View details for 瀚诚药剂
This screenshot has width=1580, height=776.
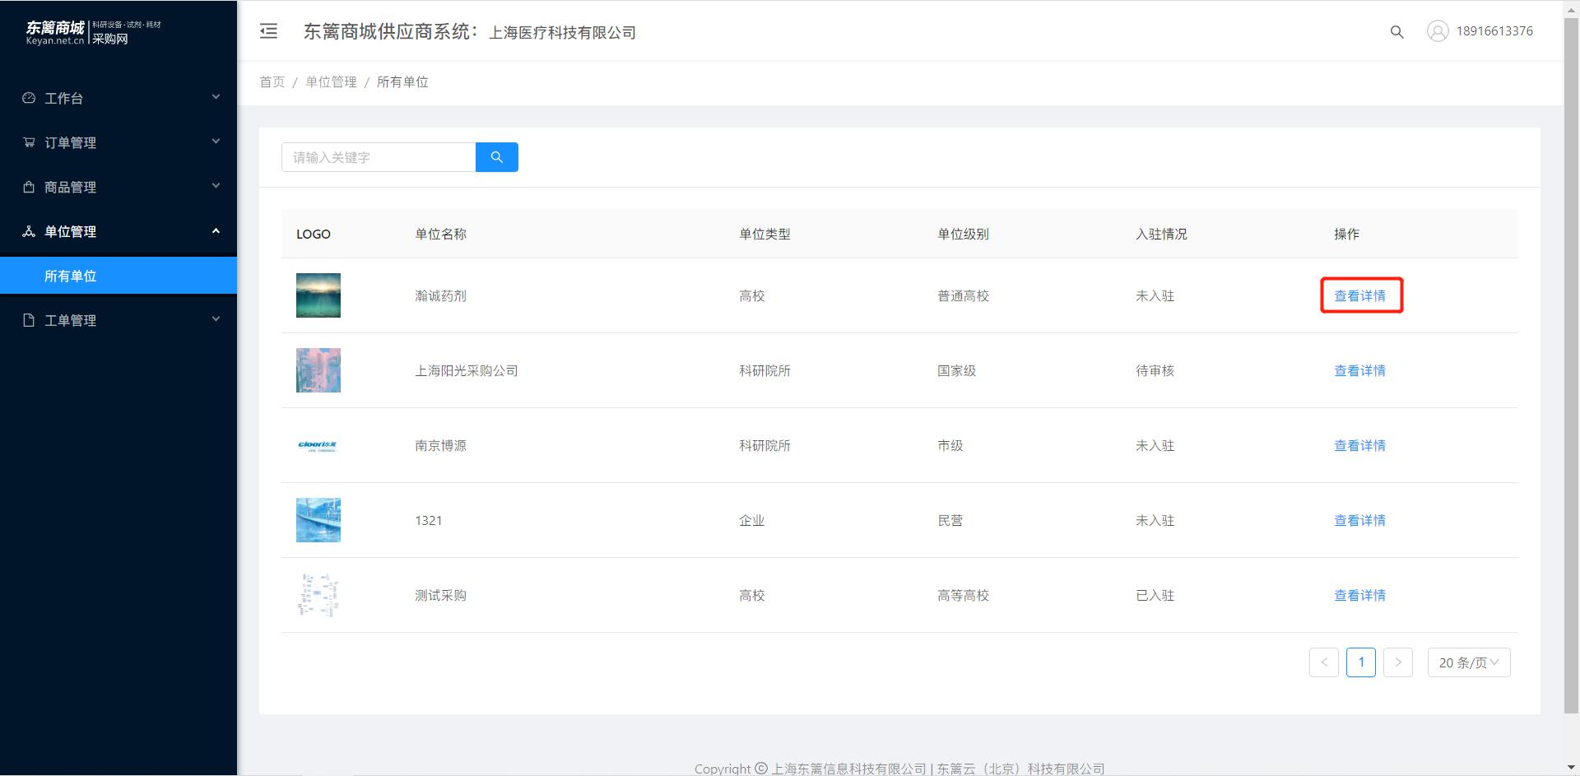click(x=1359, y=295)
